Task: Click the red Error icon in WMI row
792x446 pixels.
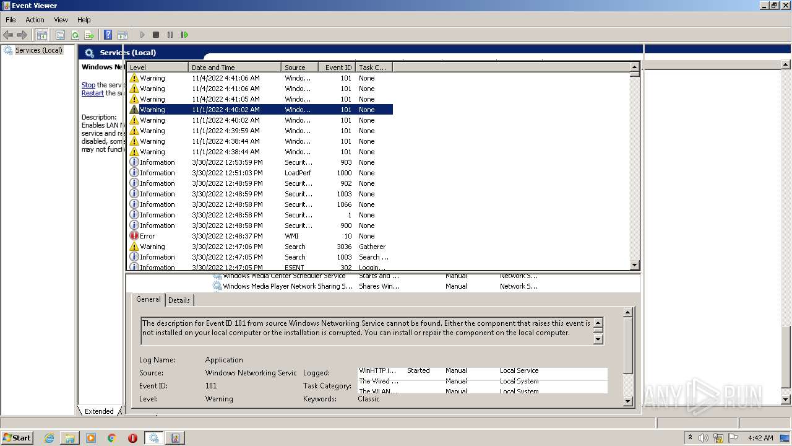Action: 134,236
